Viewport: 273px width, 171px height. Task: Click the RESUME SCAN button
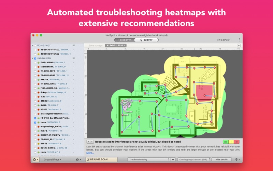point(101,159)
